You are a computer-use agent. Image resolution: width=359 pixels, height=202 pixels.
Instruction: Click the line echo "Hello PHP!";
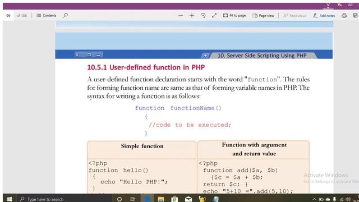click(134, 182)
